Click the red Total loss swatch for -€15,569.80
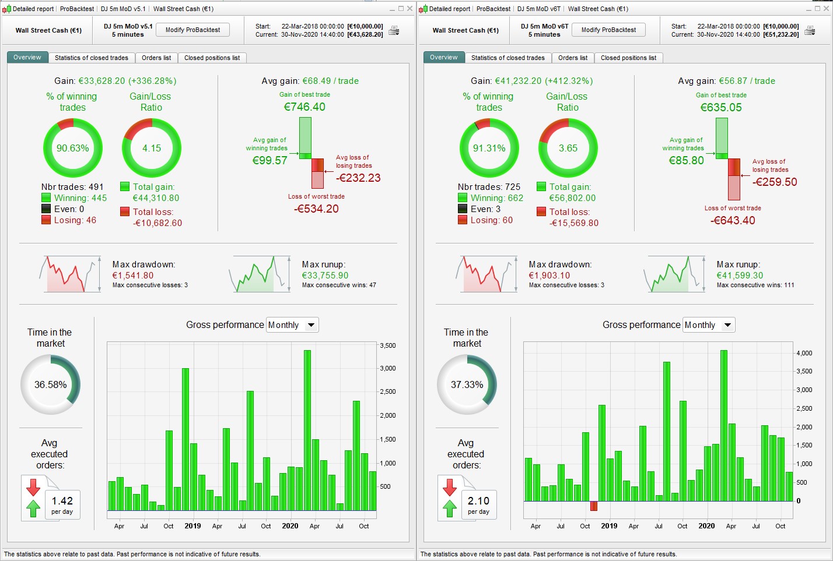This screenshot has width=833, height=561. tap(541, 212)
